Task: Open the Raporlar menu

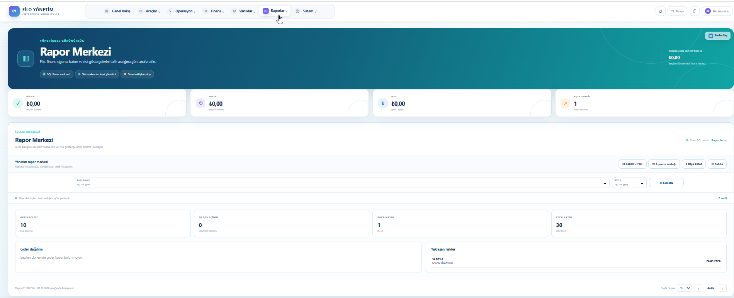Action: 275,11
